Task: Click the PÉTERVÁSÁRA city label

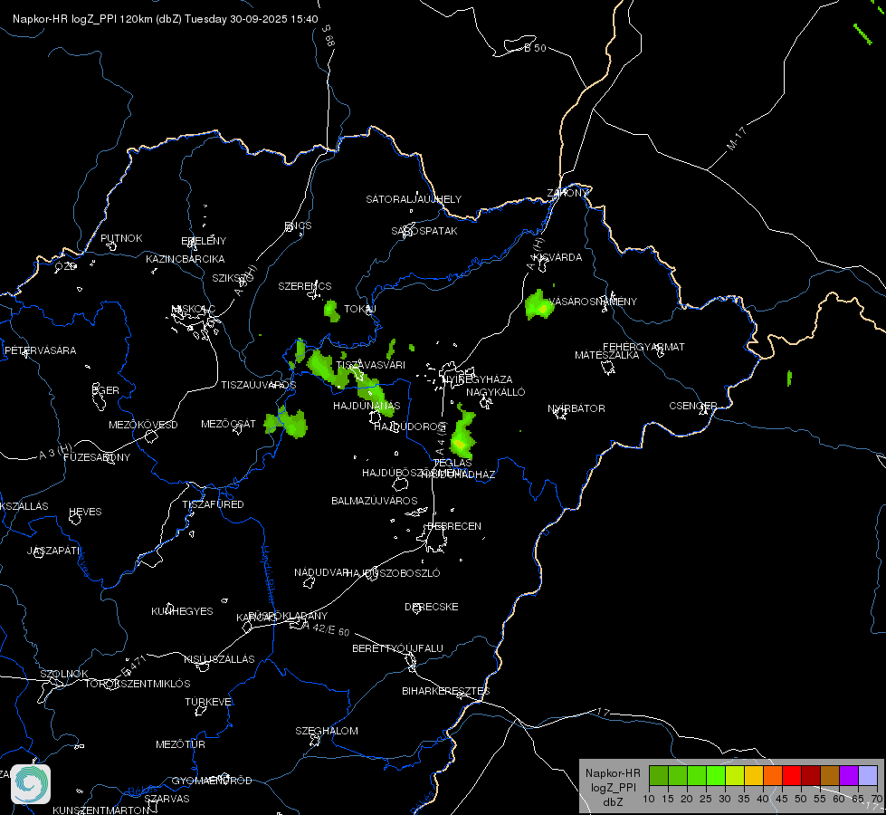Action: pos(40,350)
